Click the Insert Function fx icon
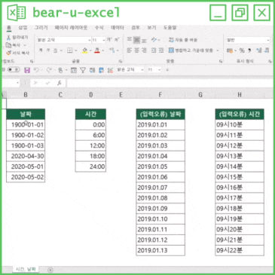 (60, 83)
